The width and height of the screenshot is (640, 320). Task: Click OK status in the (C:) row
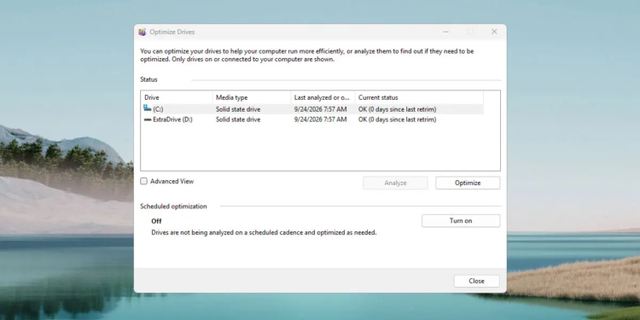pos(397,109)
